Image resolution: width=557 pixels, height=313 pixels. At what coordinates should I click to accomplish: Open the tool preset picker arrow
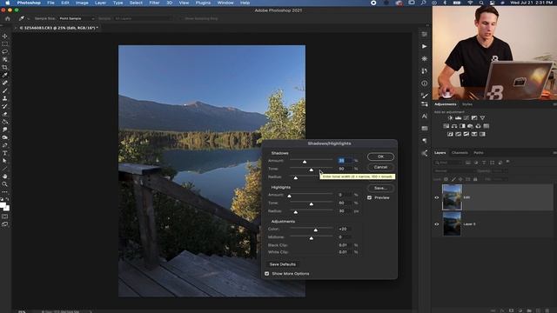click(28, 18)
